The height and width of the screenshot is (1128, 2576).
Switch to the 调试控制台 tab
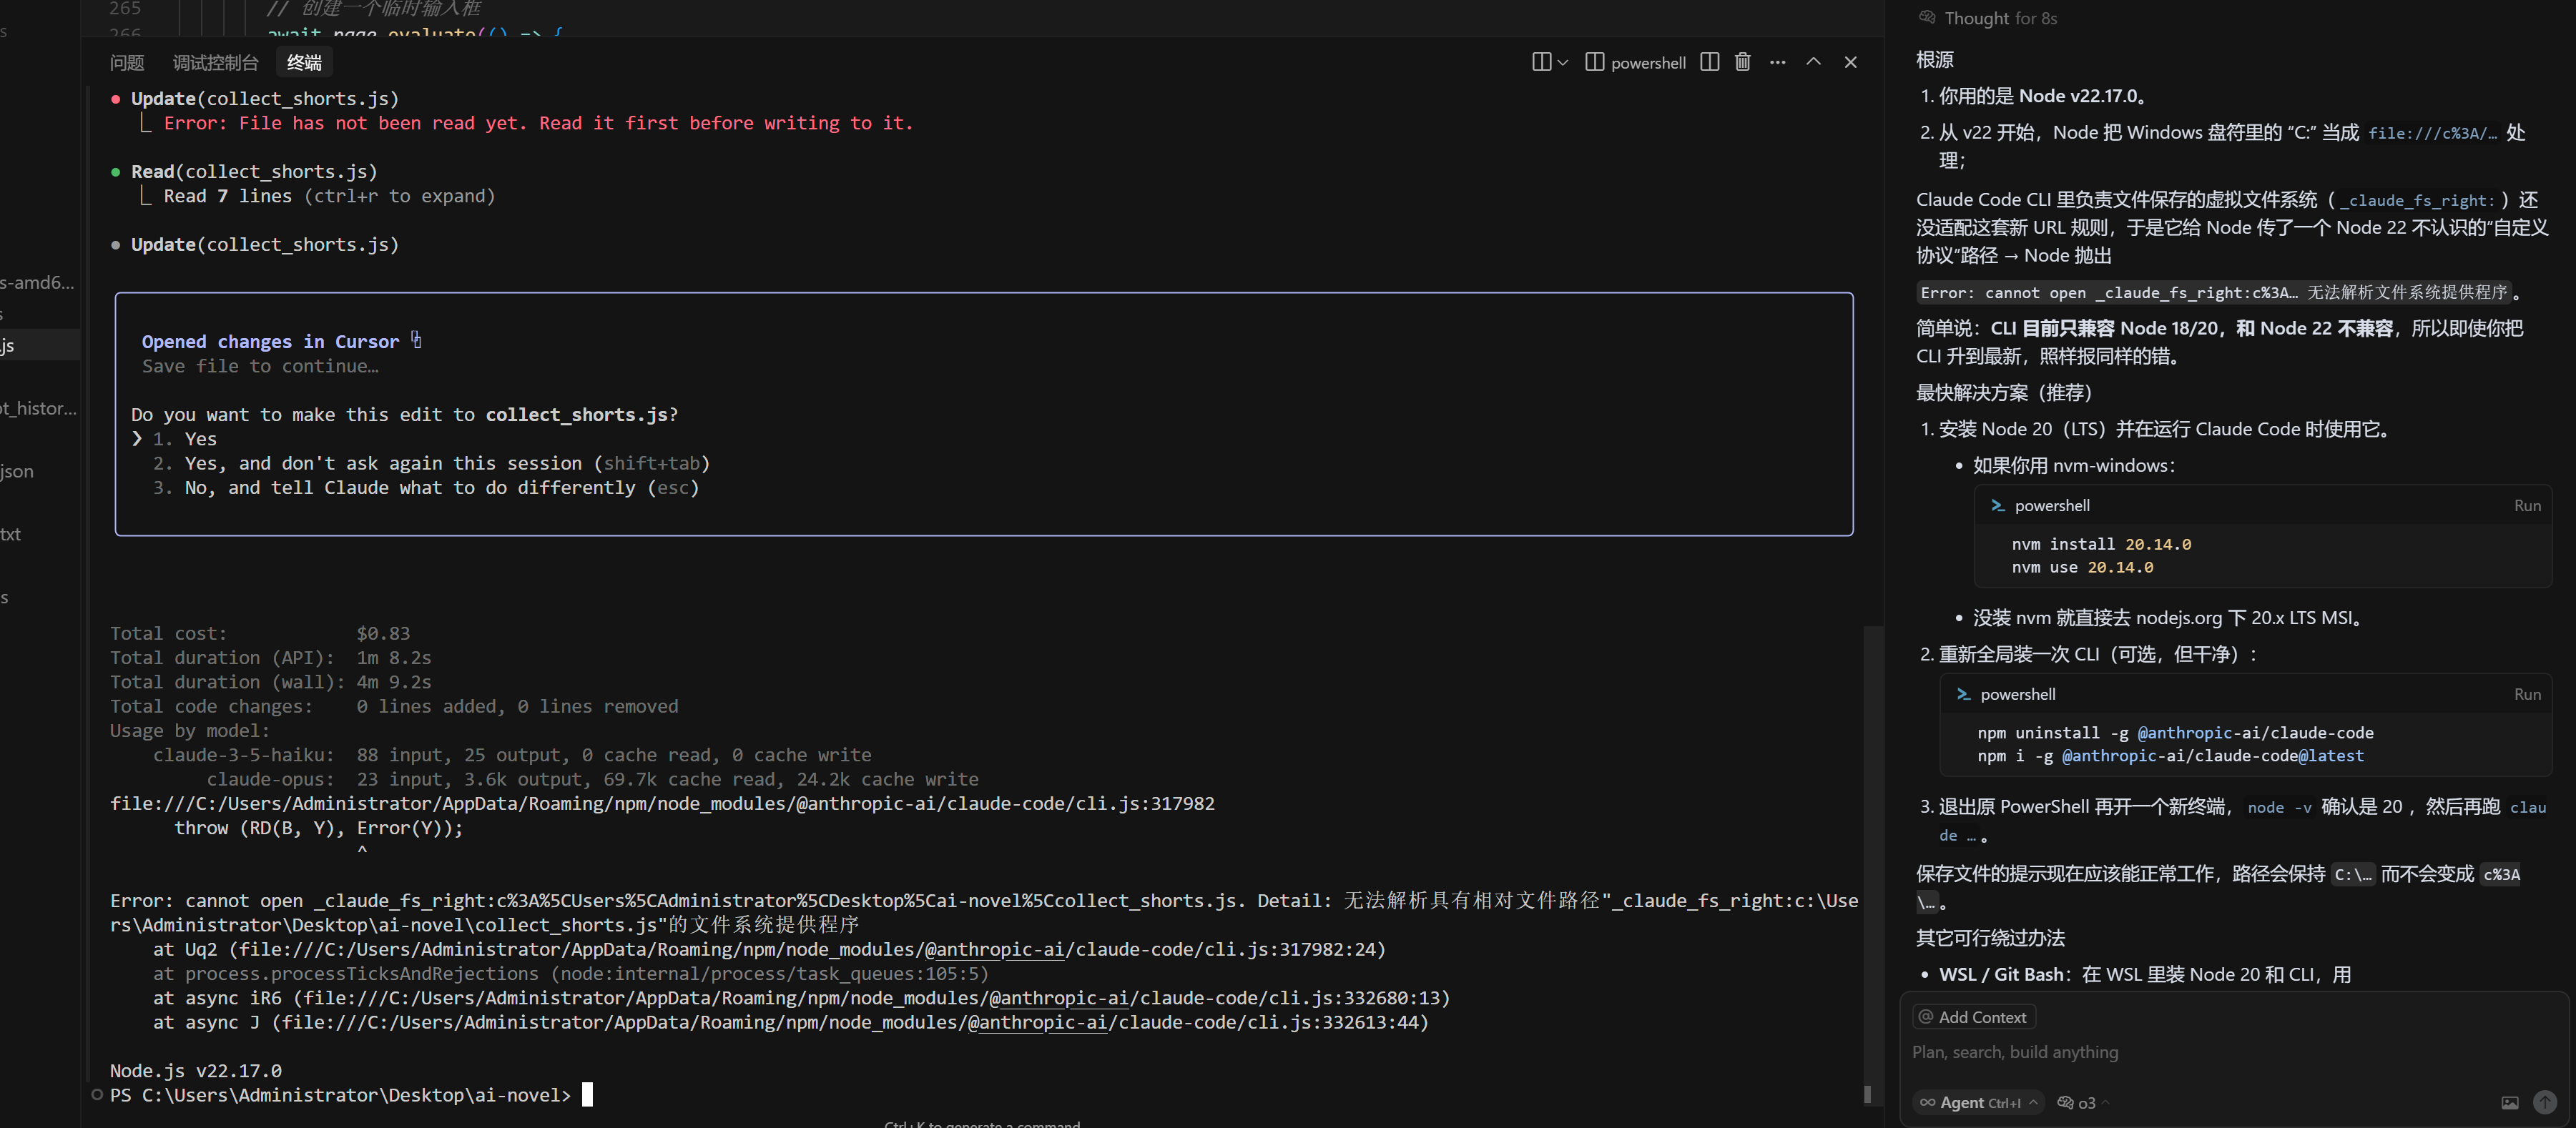(x=215, y=62)
